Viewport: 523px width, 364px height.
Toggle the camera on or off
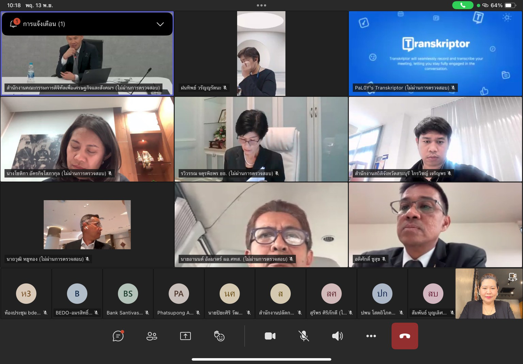pos(270,336)
